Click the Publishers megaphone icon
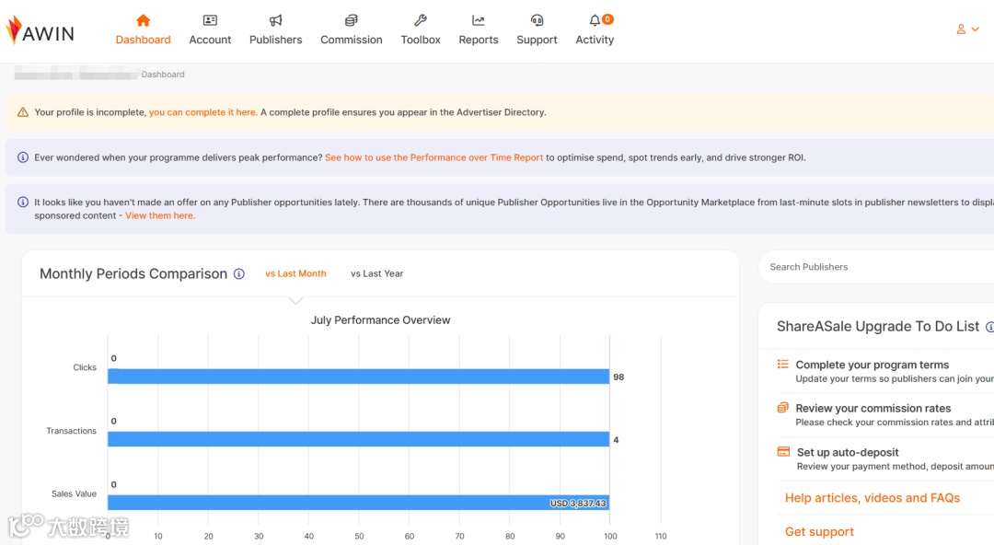The height and width of the screenshot is (545, 994). 276,20
